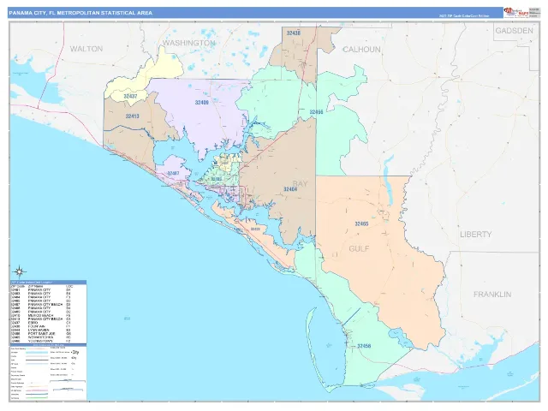Select the LIBERTY county label

pos(476,234)
